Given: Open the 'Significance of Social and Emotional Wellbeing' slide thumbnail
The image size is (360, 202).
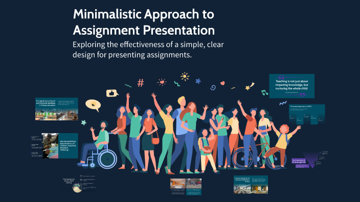Looking at the screenshot, I should coord(56,109).
